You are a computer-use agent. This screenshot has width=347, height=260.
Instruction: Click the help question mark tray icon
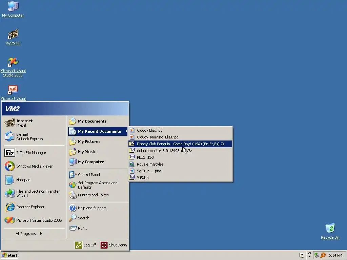click(302, 255)
